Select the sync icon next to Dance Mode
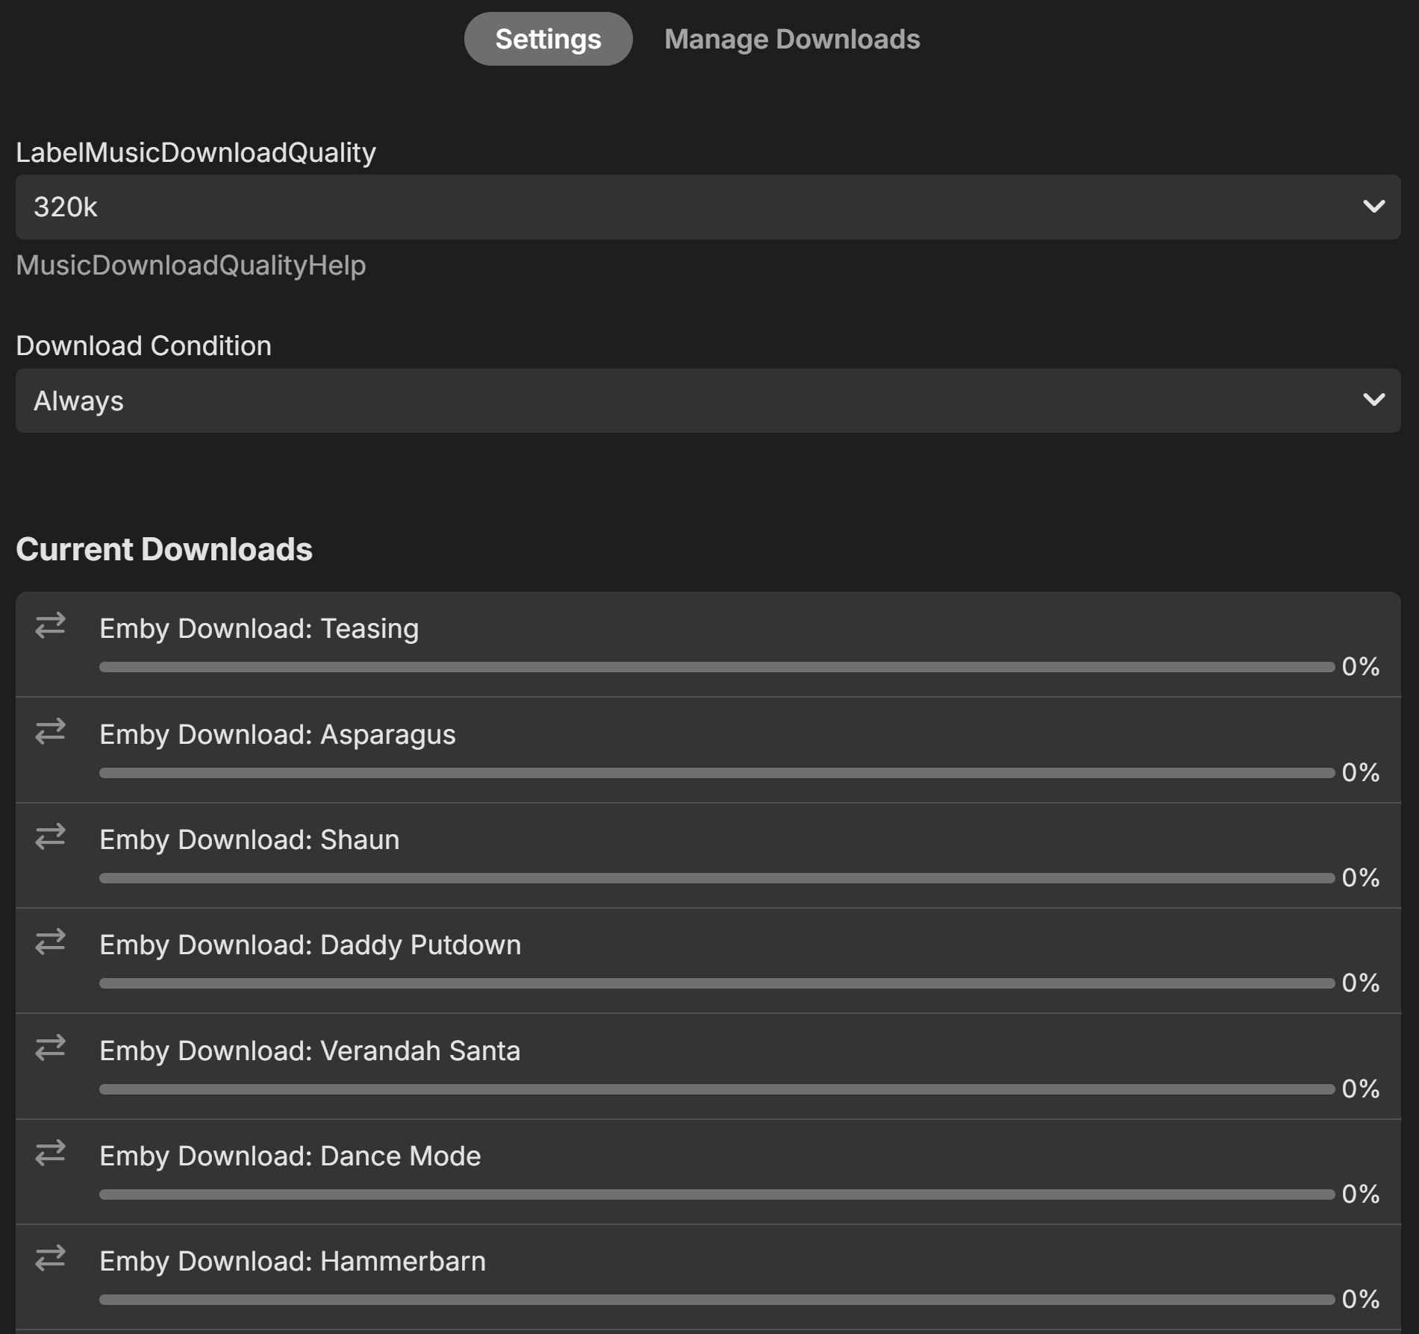 [50, 1153]
